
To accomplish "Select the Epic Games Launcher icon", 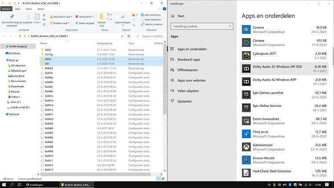I will coord(246,94).
